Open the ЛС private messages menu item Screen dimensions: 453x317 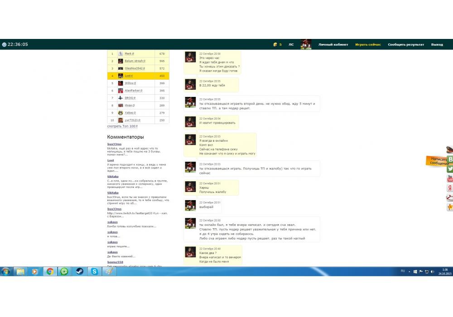point(291,44)
